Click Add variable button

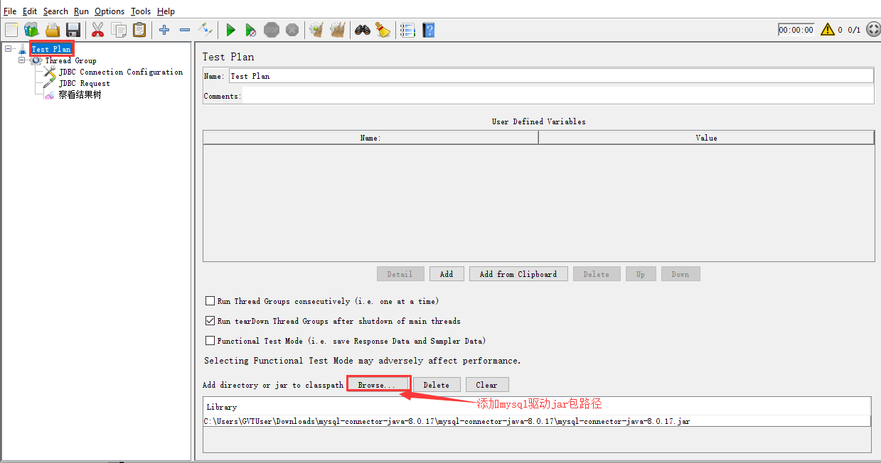(447, 274)
